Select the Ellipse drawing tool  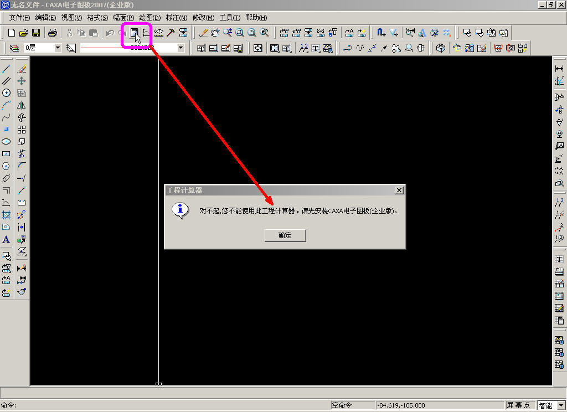[6, 142]
